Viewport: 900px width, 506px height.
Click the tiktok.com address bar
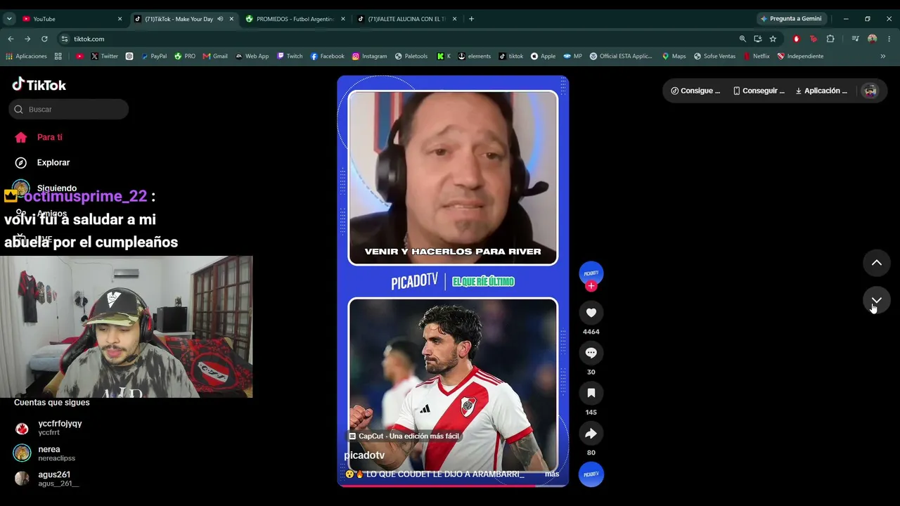click(394, 39)
